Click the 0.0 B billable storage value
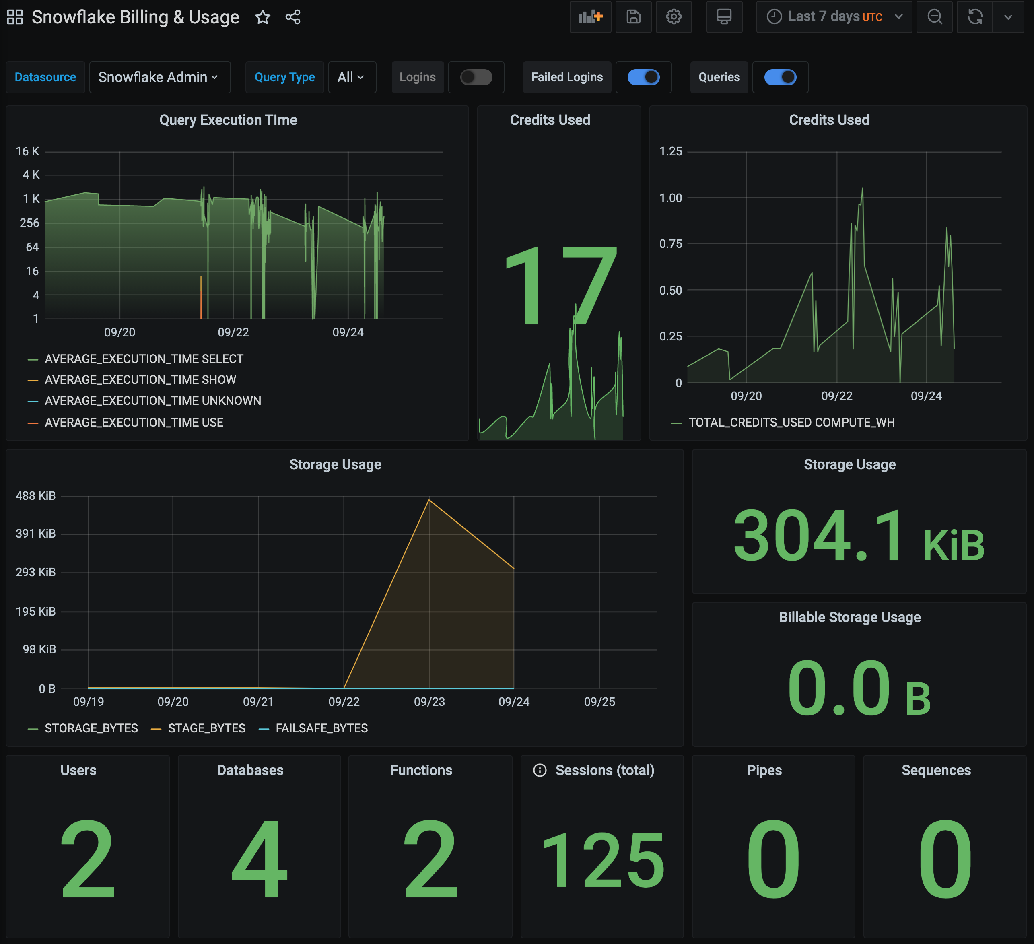Screen dimensions: 1034x944 tap(859, 688)
